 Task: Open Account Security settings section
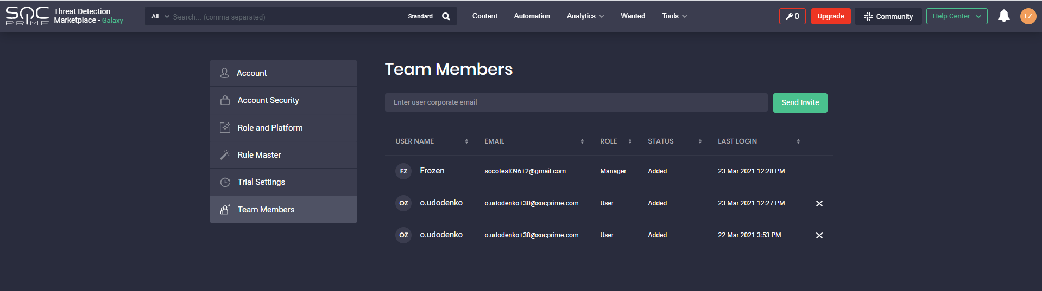[268, 100]
